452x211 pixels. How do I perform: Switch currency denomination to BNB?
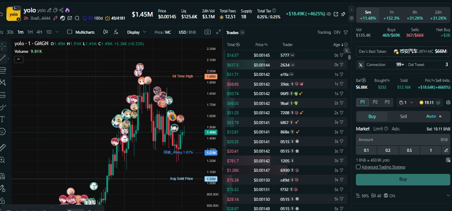192,32
